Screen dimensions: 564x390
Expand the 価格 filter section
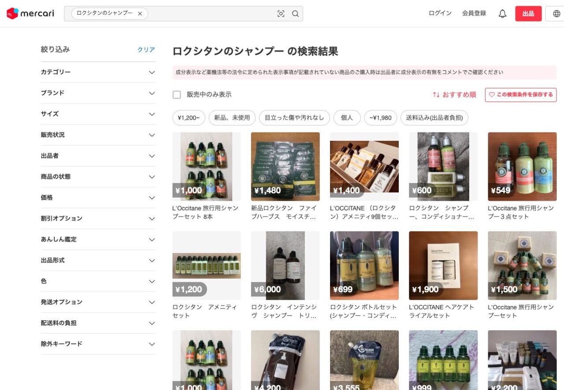98,198
